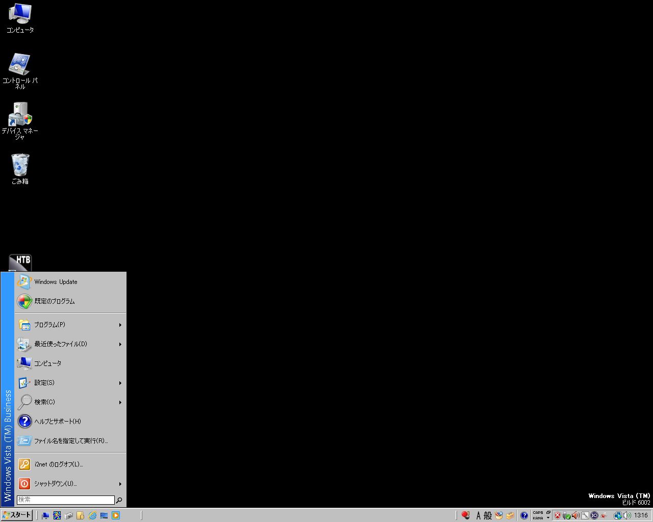Click the red ball language bar icon
Image resolution: width=653 pixels, height=522 pixels.
pos(465,515)
